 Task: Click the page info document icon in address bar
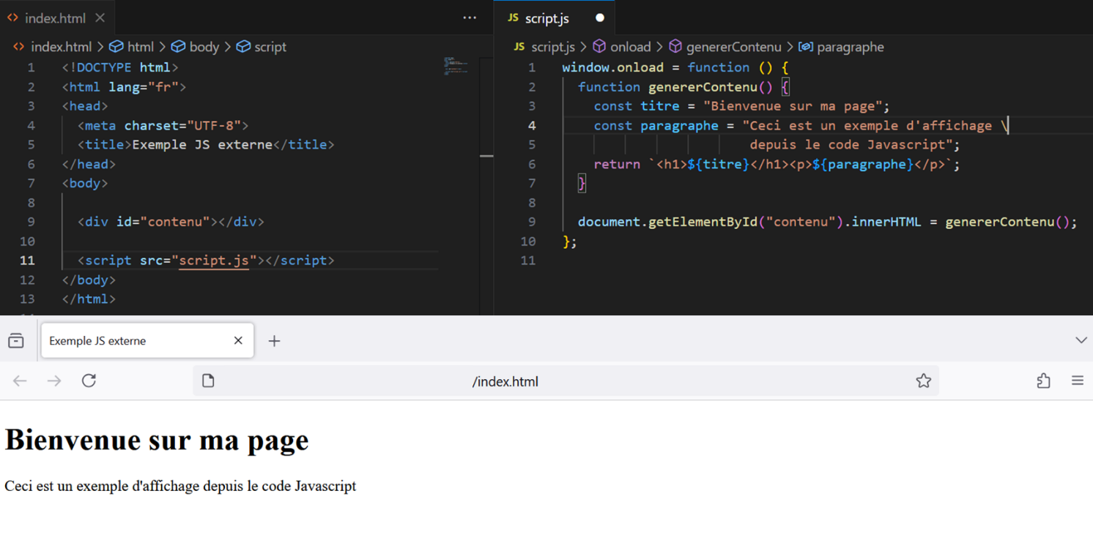click(x=208, y=380)
